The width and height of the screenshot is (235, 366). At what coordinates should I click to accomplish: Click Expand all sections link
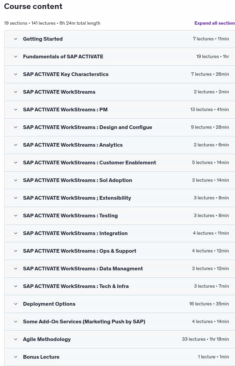coord(214,23)
